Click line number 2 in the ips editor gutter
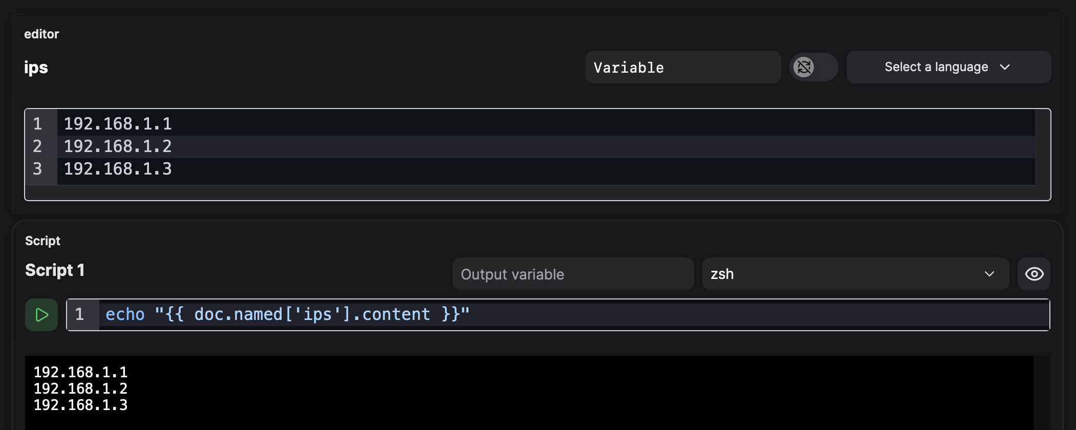Viewport: 1076px width, 430px height. [x=37, y=146]
